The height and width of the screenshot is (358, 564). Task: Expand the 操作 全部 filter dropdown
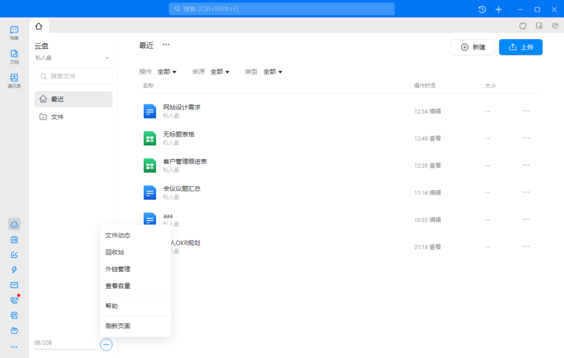tap(167, 71)
